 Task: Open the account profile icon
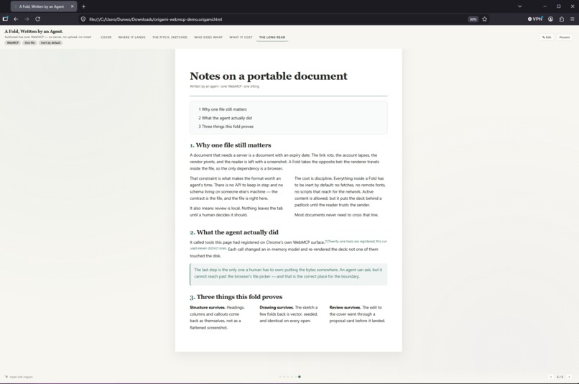coord(550,19)
